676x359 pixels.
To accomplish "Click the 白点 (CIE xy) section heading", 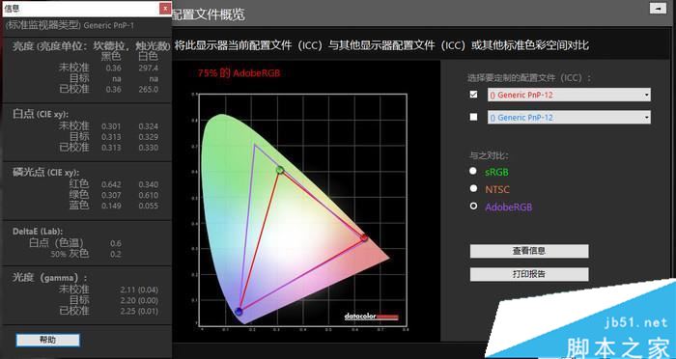I will 41,114.
